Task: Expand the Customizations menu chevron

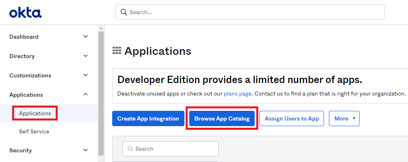Action: coord(85,75)
